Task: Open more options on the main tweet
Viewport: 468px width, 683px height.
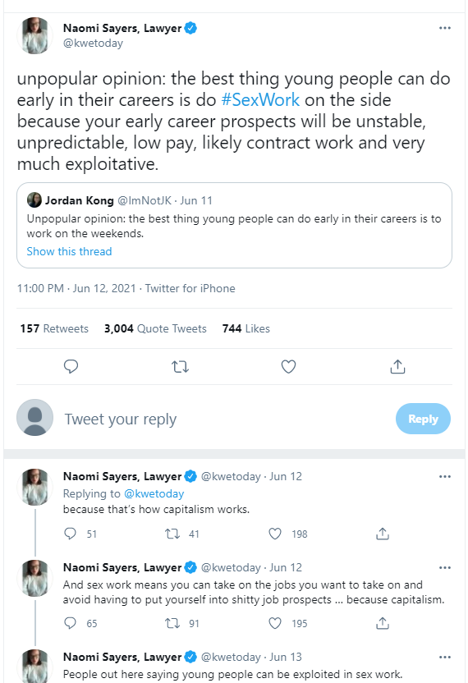Action: tap(444, 28)
